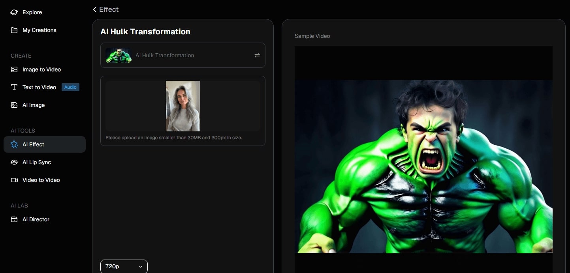Select the Image to Video icon
Image resolution: width=570 pixels, height=273 pixels.
click(14, 69)
